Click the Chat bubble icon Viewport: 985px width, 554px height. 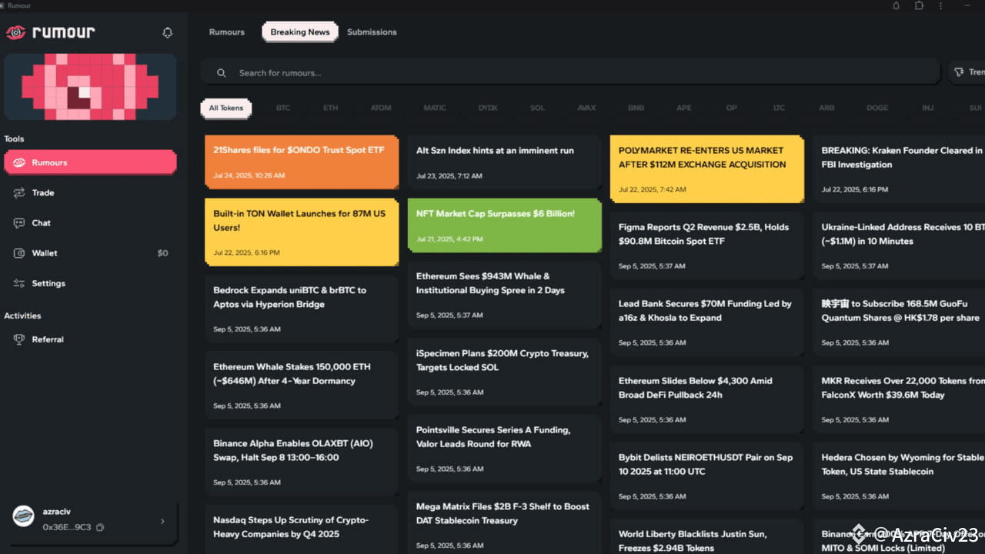click(x=19, y=223)
